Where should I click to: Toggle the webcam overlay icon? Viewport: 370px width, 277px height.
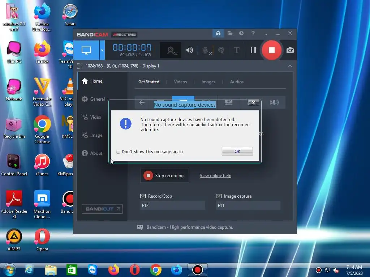pyautogui.click(x=171, y=50)
